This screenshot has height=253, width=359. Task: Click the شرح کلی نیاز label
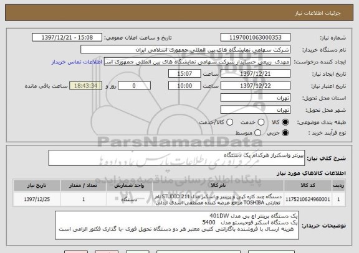point(326,159)
